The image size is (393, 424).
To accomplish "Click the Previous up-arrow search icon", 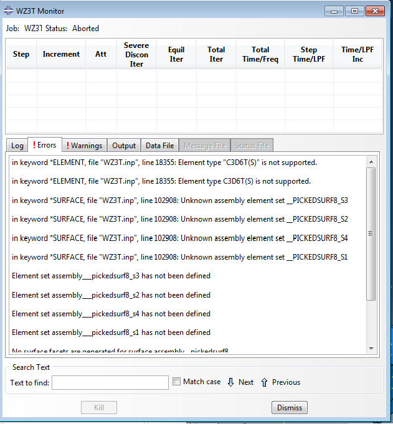I will click(x=264, y=382).
